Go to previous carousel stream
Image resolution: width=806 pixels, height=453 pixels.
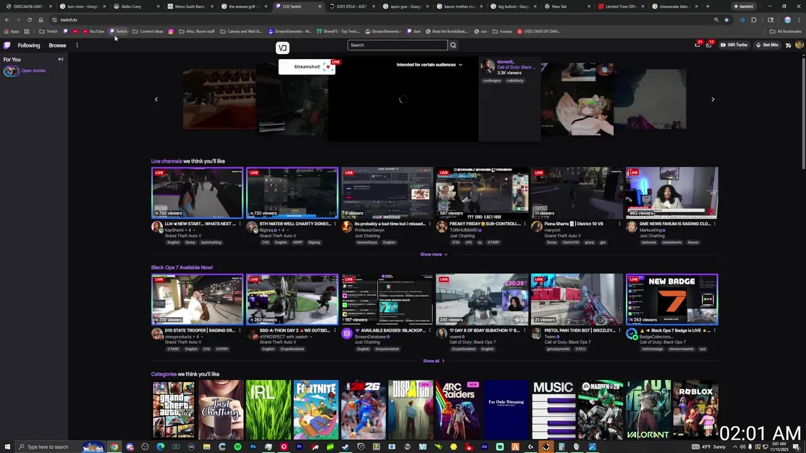(156, 99)
